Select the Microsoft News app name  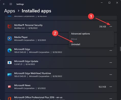point(22,85)
